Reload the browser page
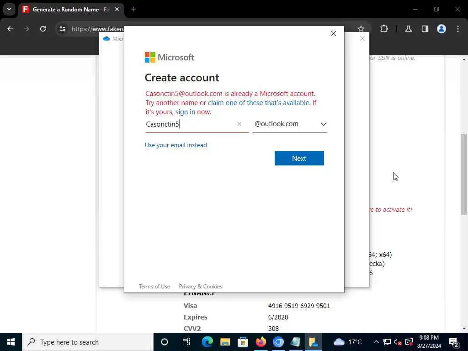Image resolution: width=468 pixels, height=351 pixels. point(43,29)
